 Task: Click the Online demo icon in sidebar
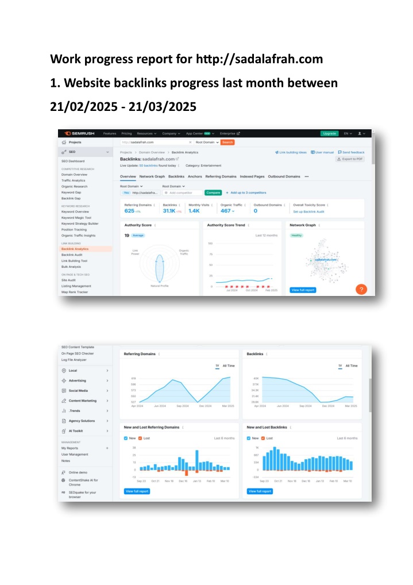pyautogui.click(x=63, y=472)
